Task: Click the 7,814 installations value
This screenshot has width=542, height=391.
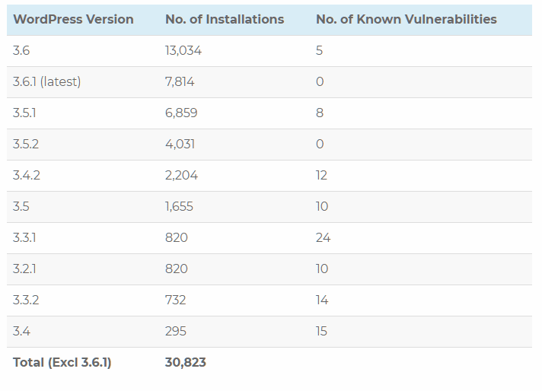Action: [180, 82]
